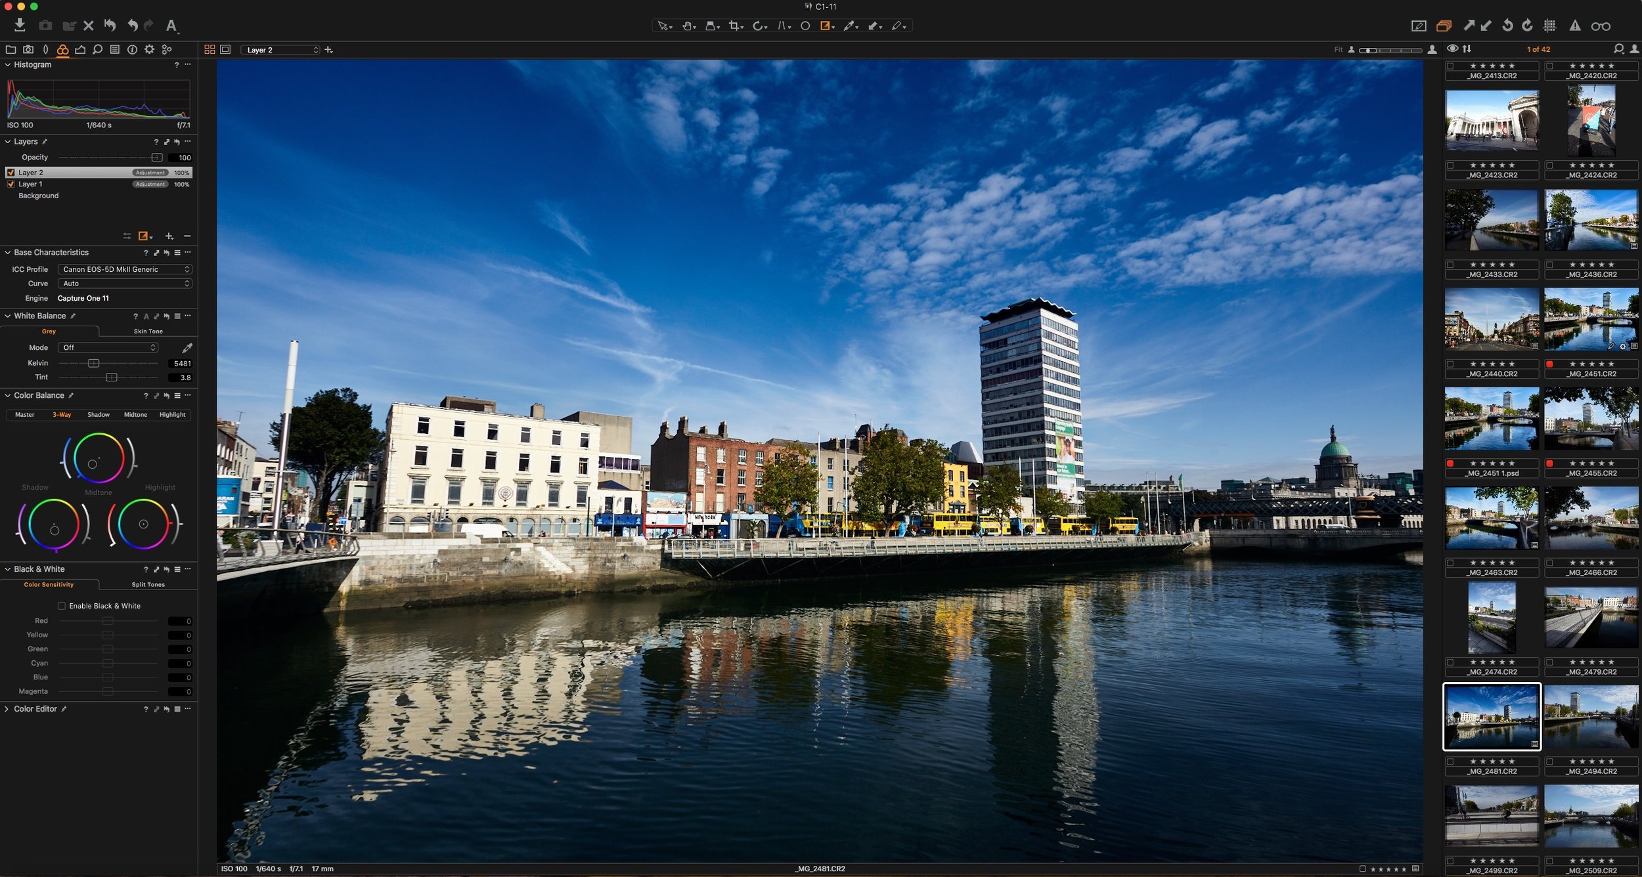Viewport: 1642px width, 877px height.
Task: Open the Curve Auto dropdown
Action: [125, 284]
